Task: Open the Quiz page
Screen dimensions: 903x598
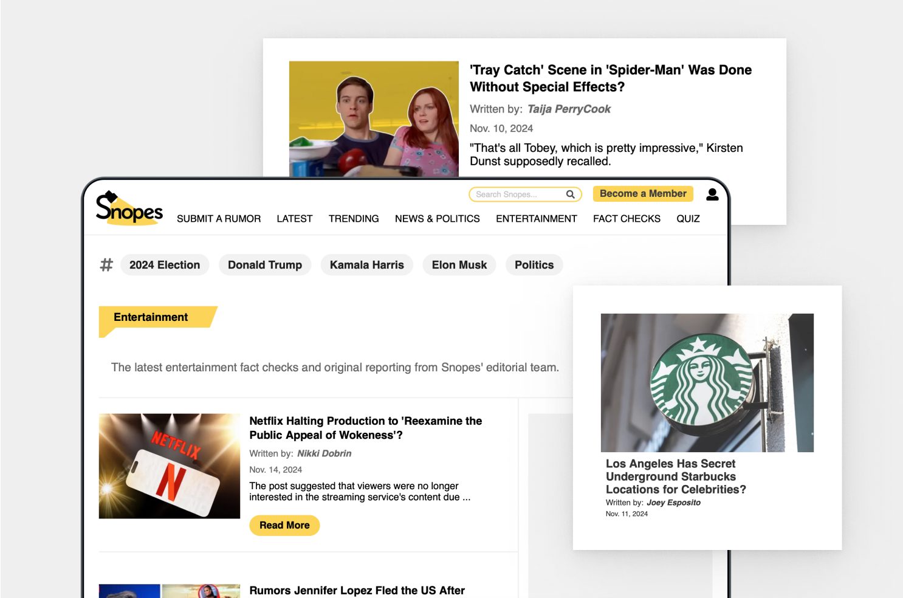Action: [688, 219]
